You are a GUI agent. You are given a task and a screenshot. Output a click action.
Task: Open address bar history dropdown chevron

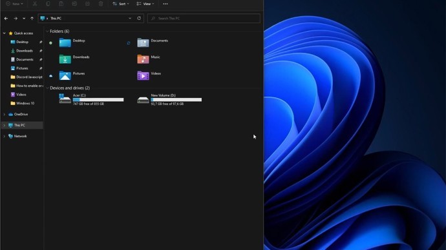tap(130, 19)
